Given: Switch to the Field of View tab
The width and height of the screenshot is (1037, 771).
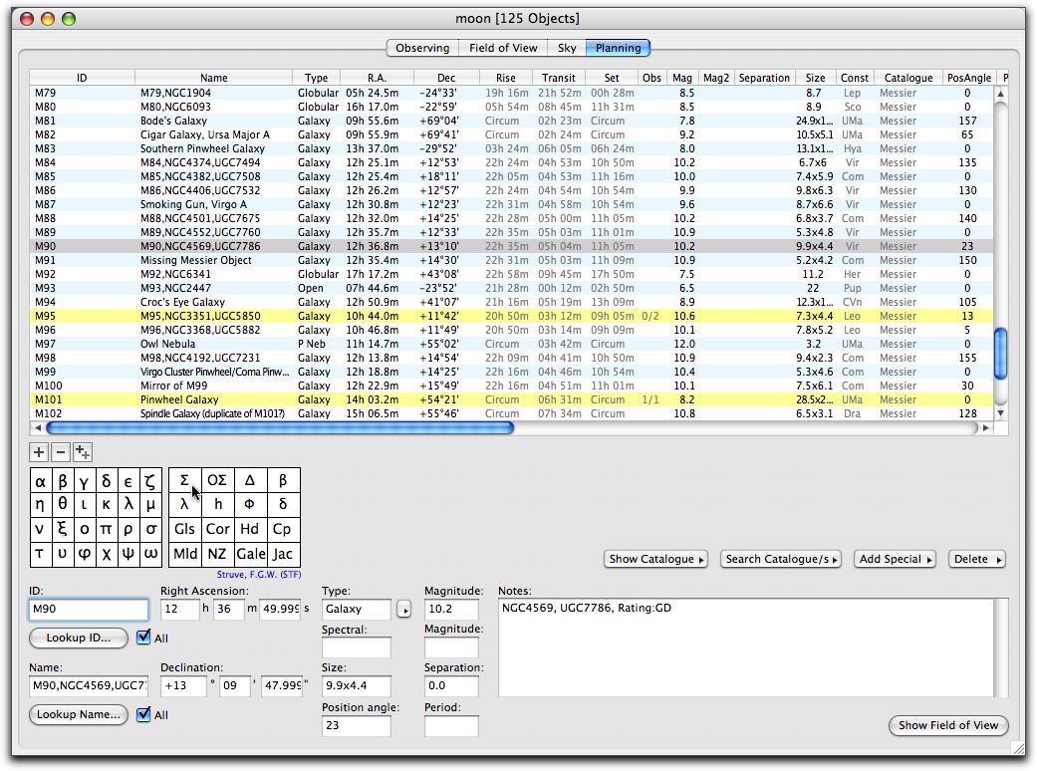Looking at the screenshot, I should pos(503,48).
